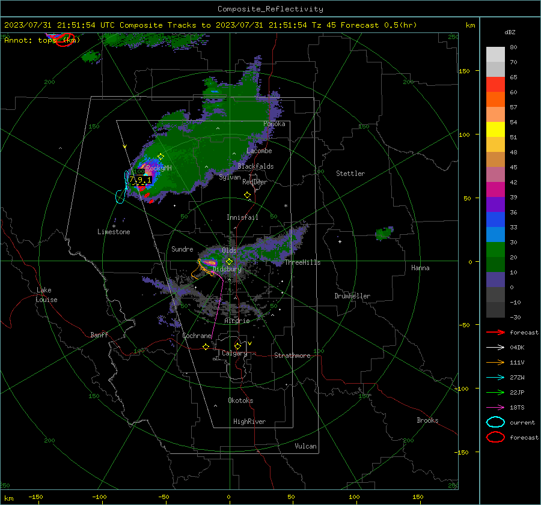Click the Airdrie city label
Image resolution: width=541 pixels, height=505 pixels.
[x=237, y=321]
